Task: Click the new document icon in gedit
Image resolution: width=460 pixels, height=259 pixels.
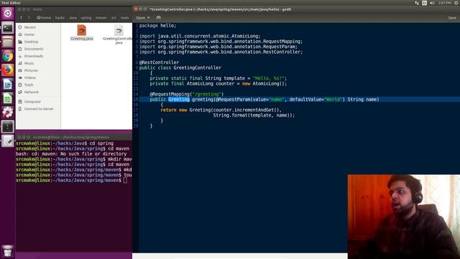Action: pos(158,17)
